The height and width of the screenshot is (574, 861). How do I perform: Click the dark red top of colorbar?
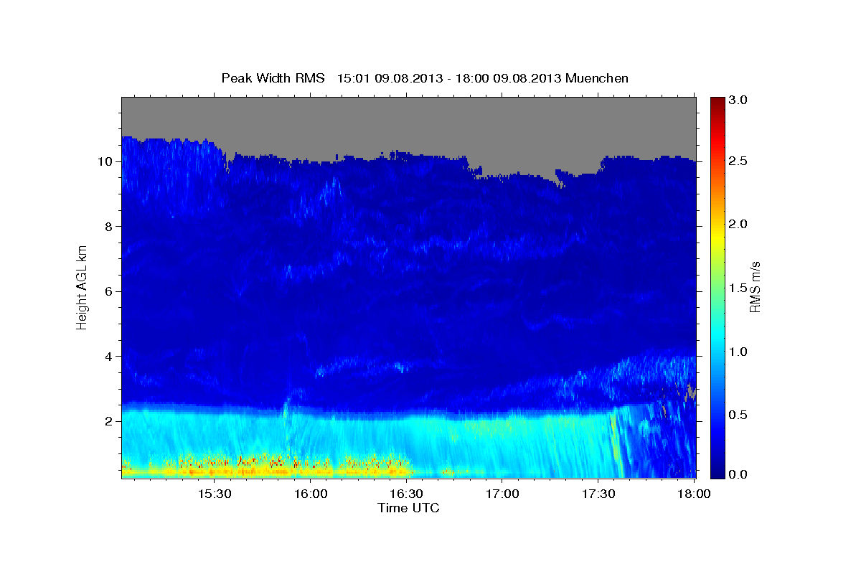717,102
